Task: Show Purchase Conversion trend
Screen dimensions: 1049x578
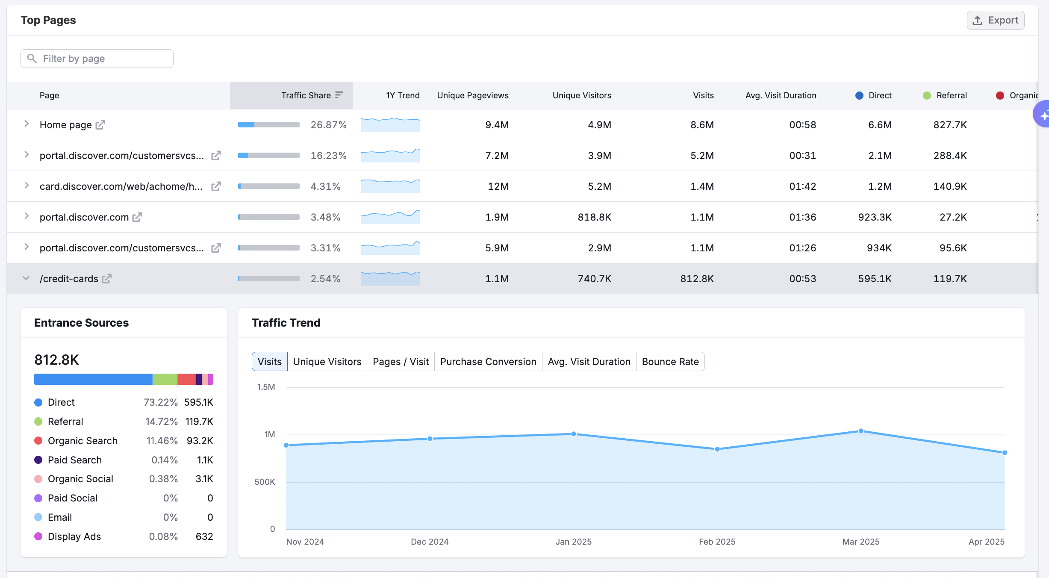Action: click(x=488, y=362)
